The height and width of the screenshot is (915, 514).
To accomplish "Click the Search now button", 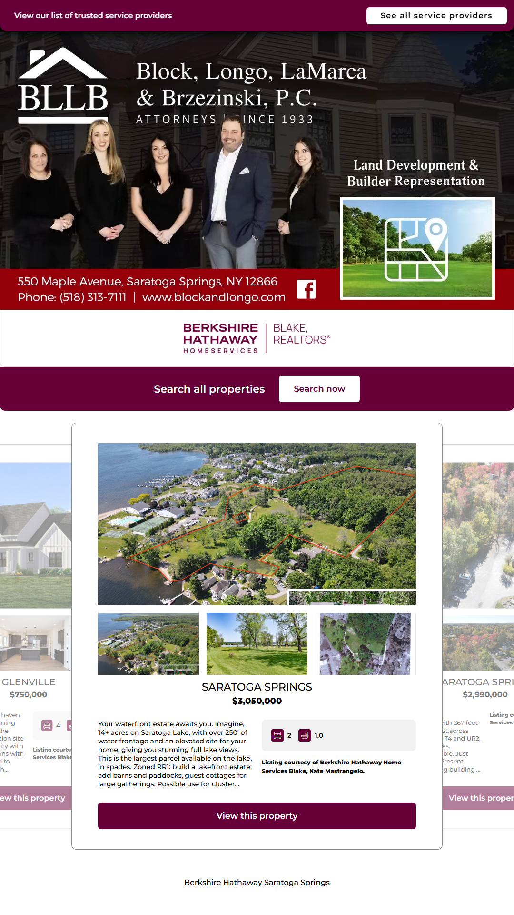I will [319, 389].
